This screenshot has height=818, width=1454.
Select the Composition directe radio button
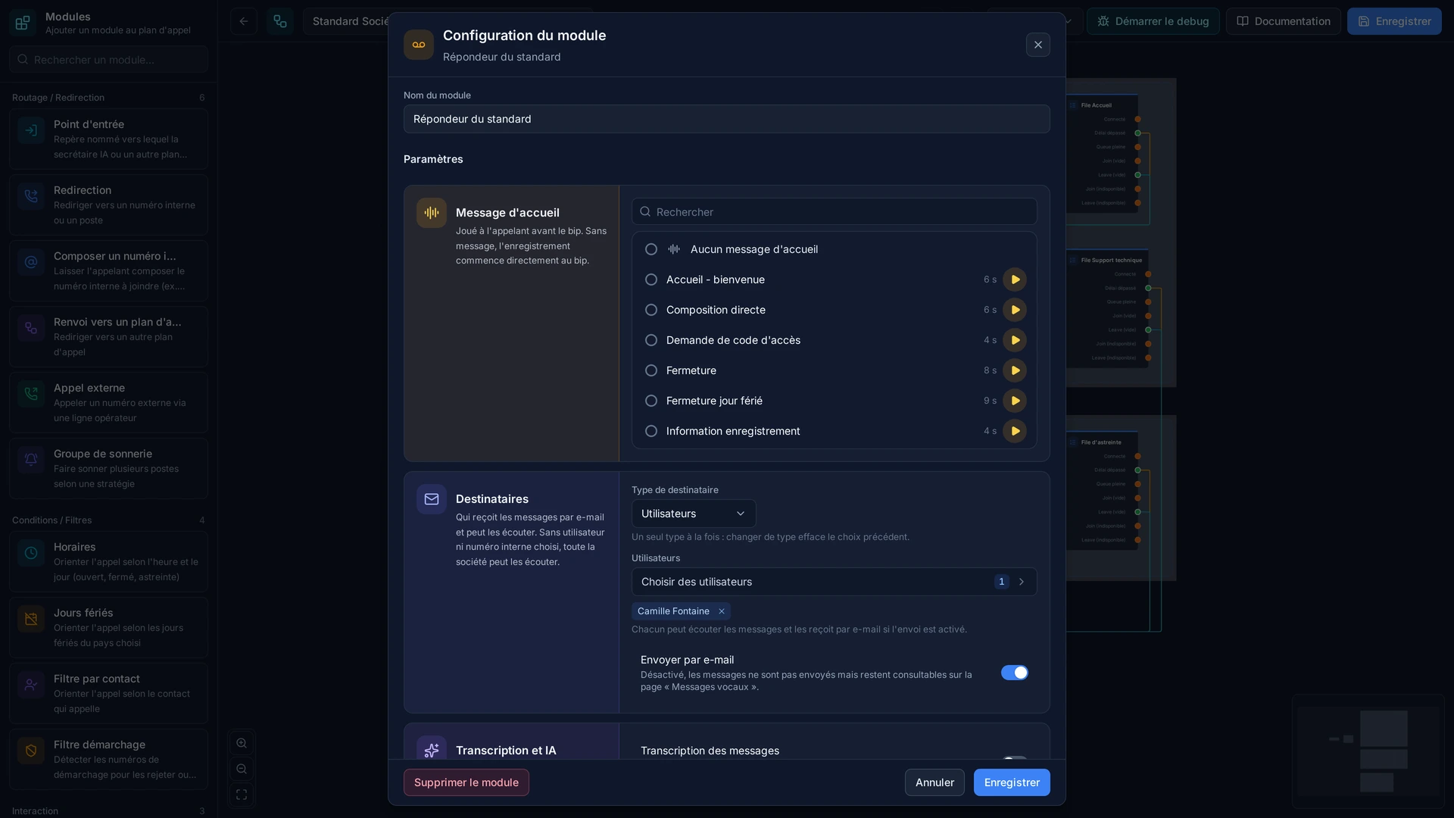coord(651,310)
